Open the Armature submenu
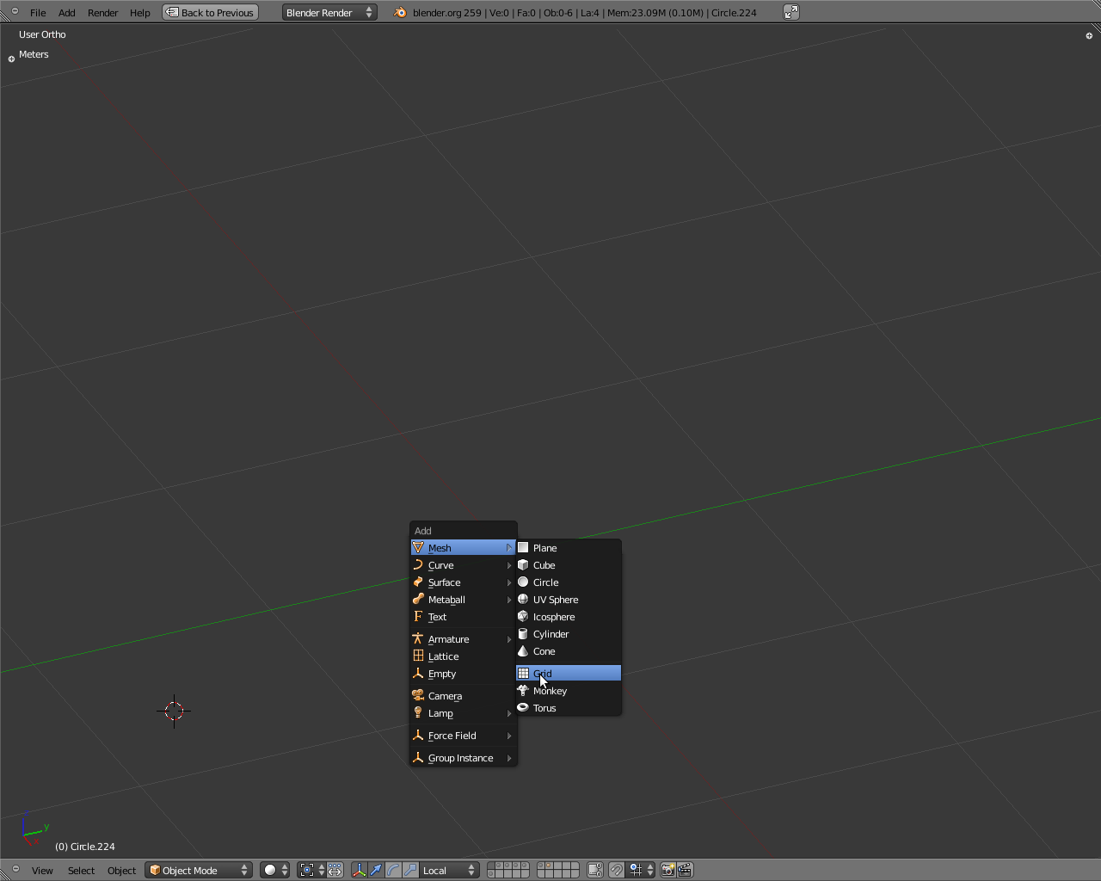This screenshot has width=1101, height=881. pos(463,639)
